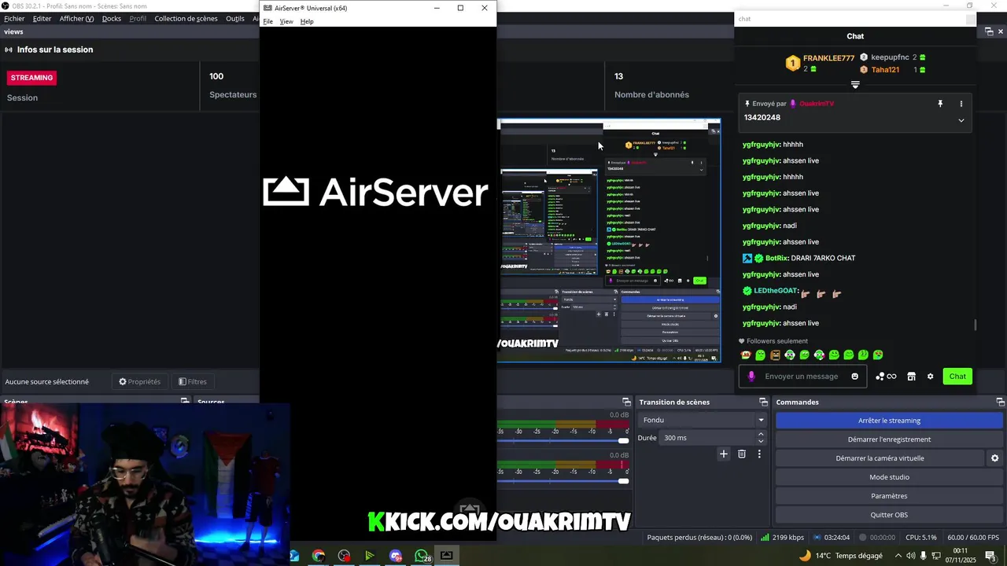
Task: Click the purple microphone icon in chat input
Action: (751, 377)
